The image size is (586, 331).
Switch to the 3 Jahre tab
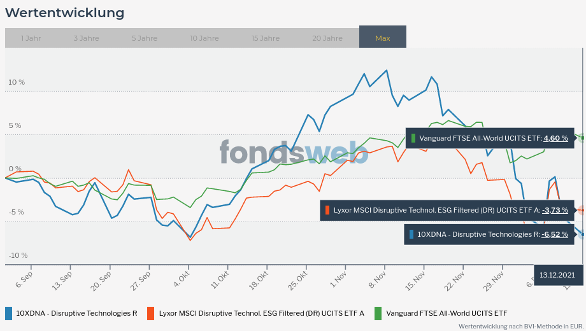(86, 38)
